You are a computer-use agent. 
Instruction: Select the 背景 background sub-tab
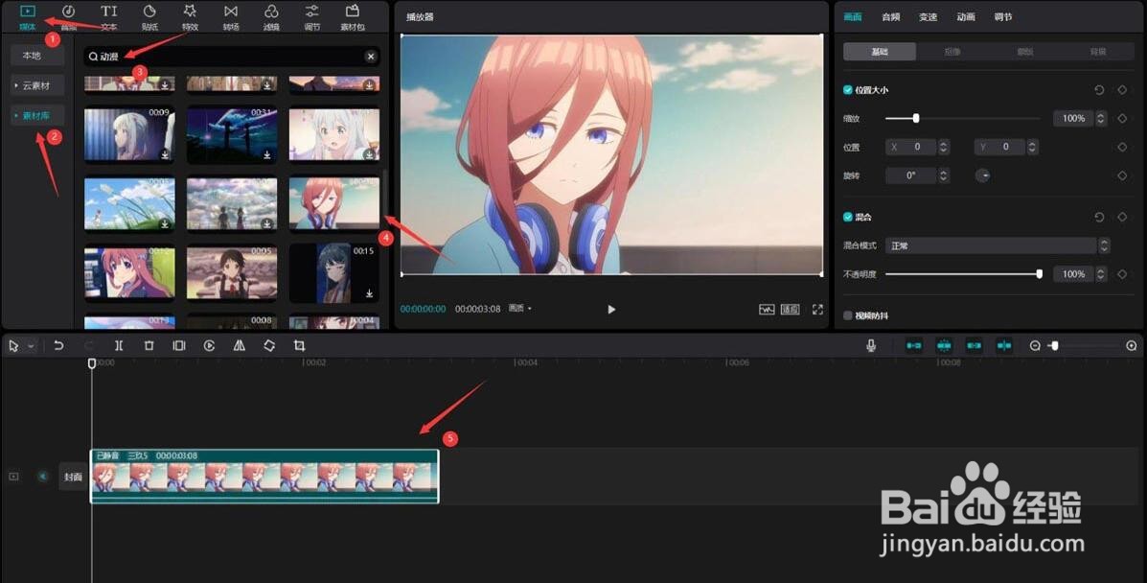click(x=1098, y=51)
